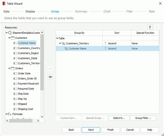Image resolution: width=164 pixels, height=136 pixels.
Task: Click the field icon beside Shipped
Action: coord(15,104)
